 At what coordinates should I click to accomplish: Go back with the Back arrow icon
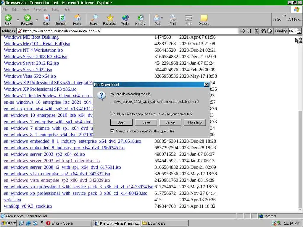pos(8,18)
